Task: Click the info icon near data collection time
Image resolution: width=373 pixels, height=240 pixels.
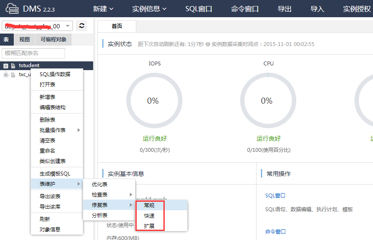Action: [x=208, y=44]
